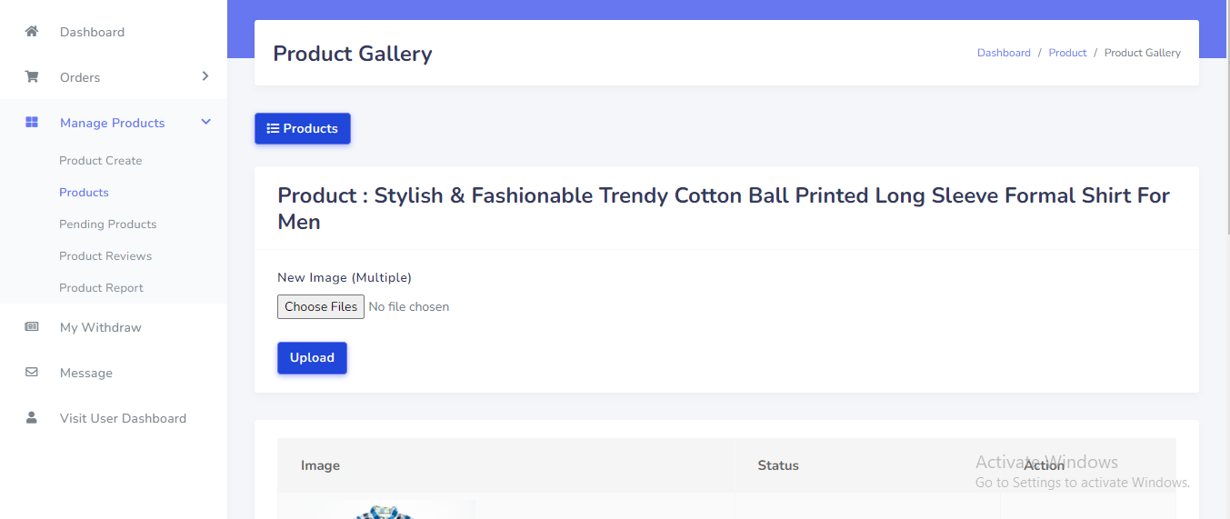Click the Visit User Dashboard person icon
This screenshot has width=1230, height=519.
[x=32, y=418]
